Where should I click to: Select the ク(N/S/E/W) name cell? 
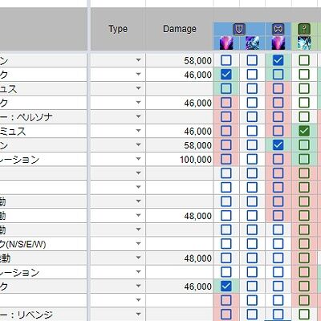pos(43,244)
